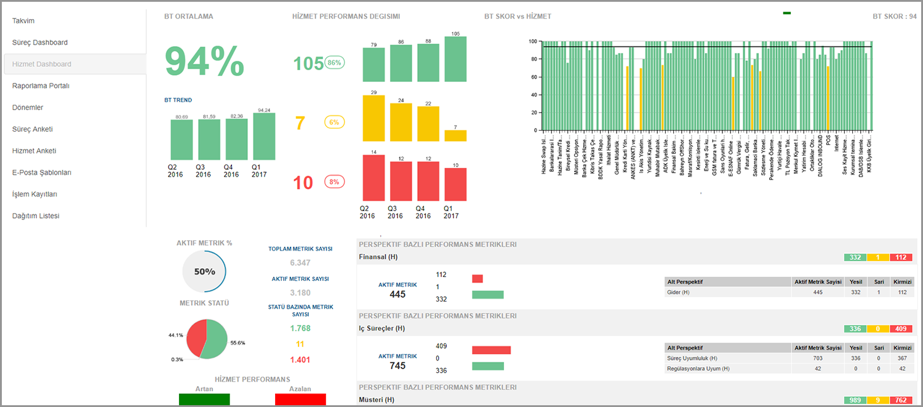Go to Süreç Dashboard

click(40, 42)
